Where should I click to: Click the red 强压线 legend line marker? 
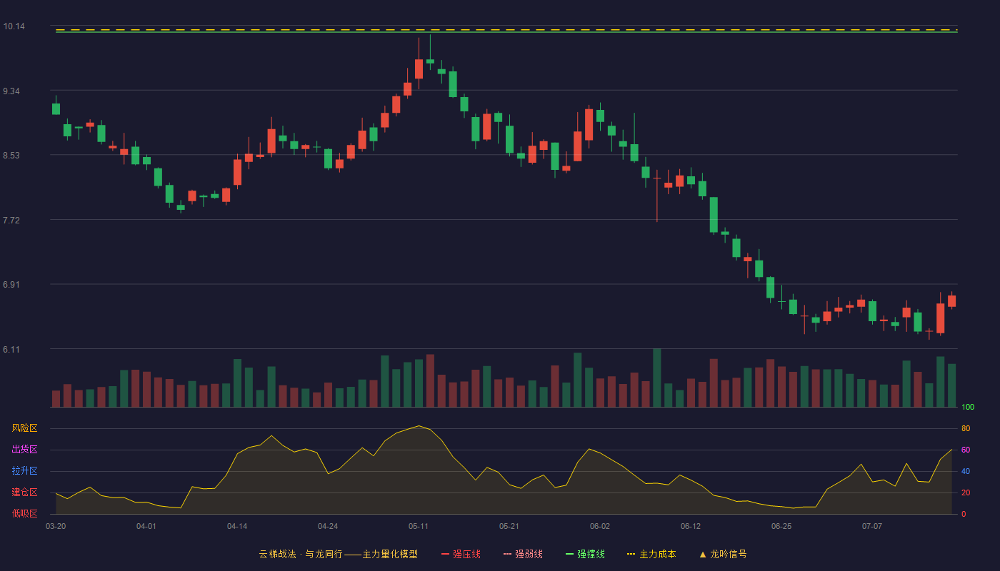(x=445, y=554)
